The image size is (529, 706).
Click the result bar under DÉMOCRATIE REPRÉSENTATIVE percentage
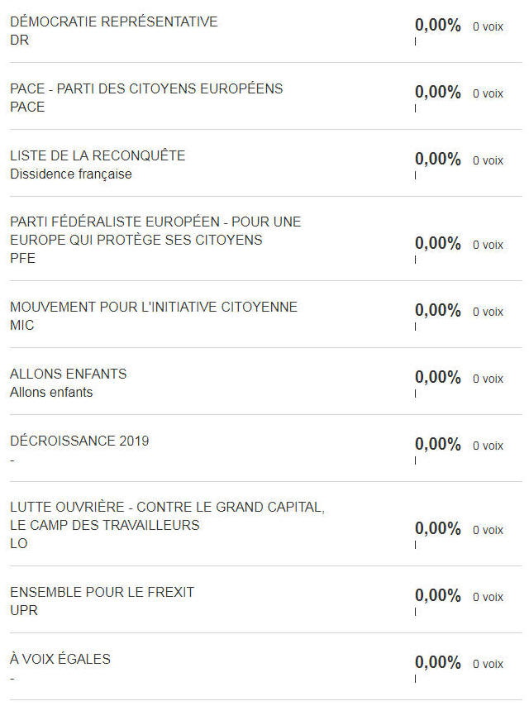tap(415, 41)
